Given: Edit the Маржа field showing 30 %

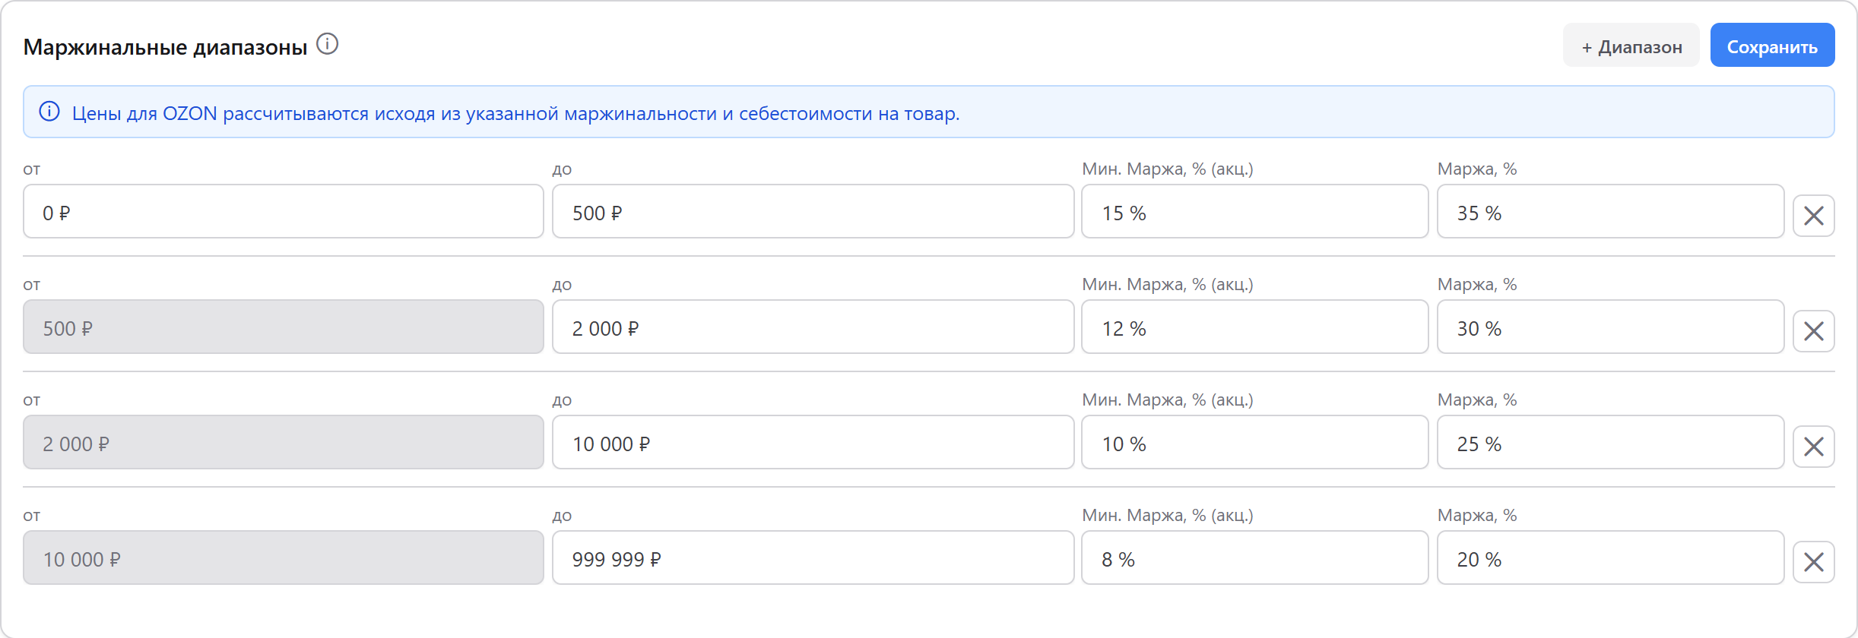Looking at the screenshot, I should click(x=1610, y=327).
